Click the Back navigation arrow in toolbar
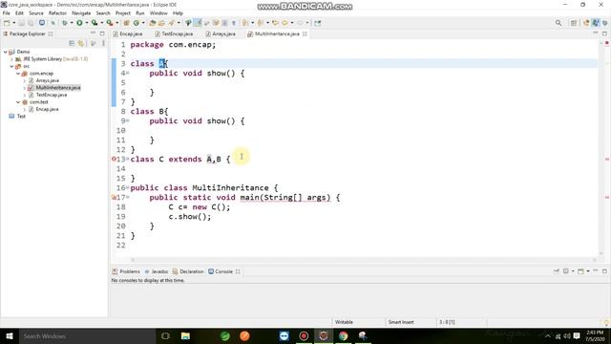 [x=284, y=23]
